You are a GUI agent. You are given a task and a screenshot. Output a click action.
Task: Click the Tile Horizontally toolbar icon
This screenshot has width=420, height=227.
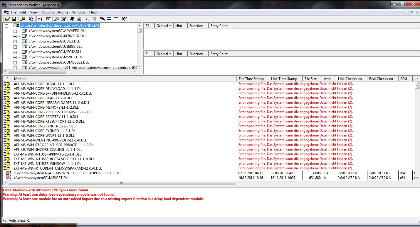point(109,19)
